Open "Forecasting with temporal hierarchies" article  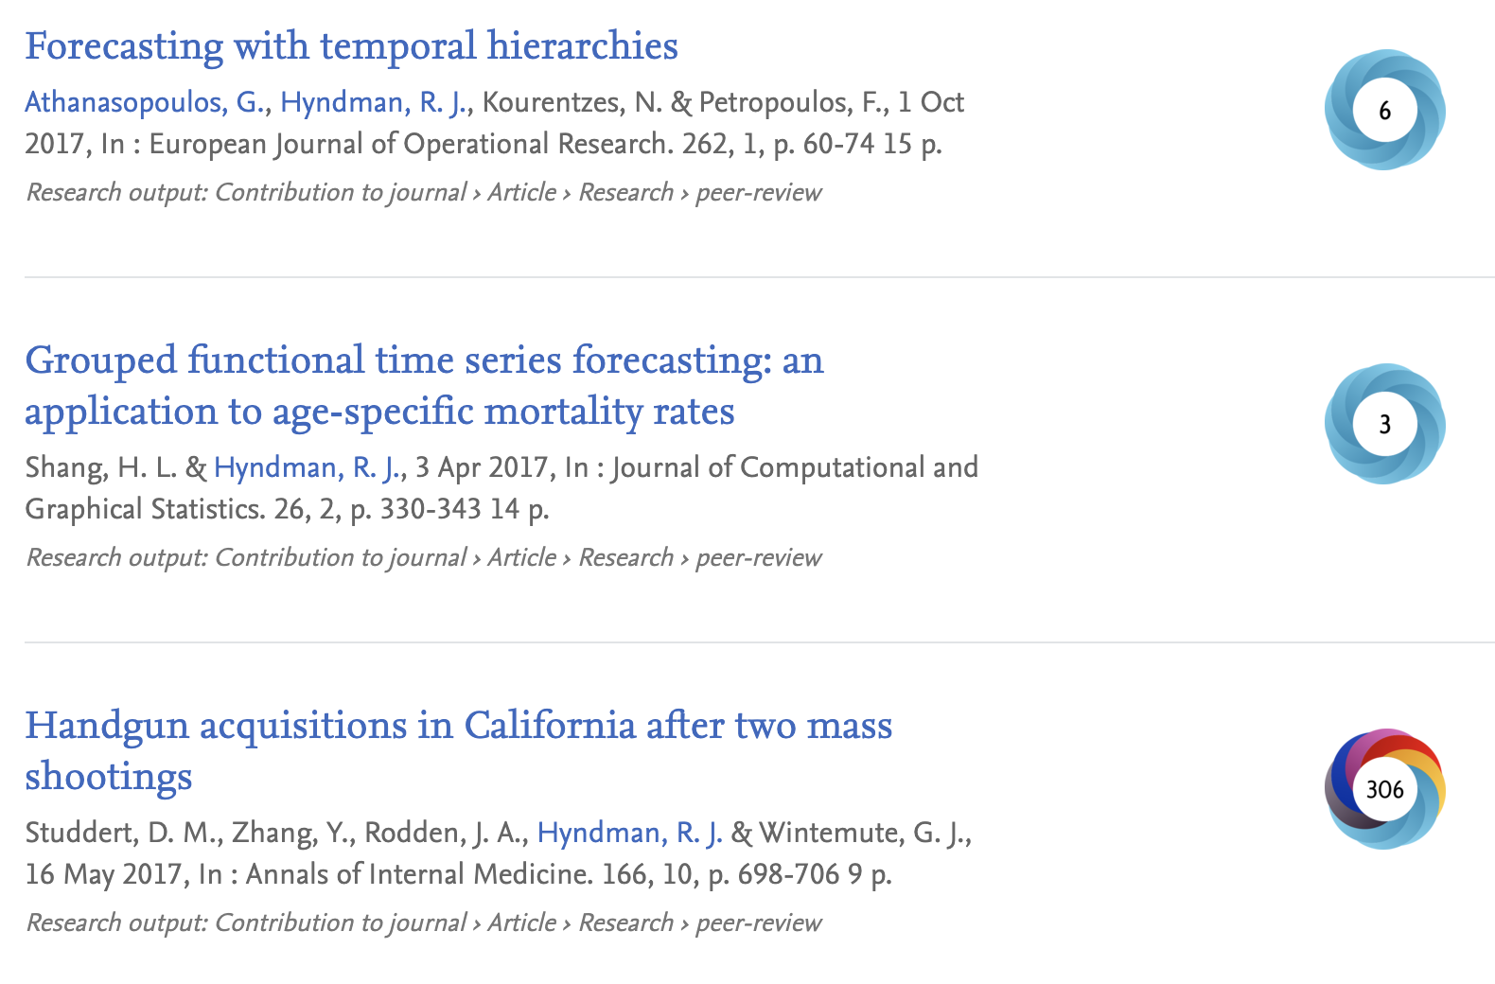click(351, 46)
